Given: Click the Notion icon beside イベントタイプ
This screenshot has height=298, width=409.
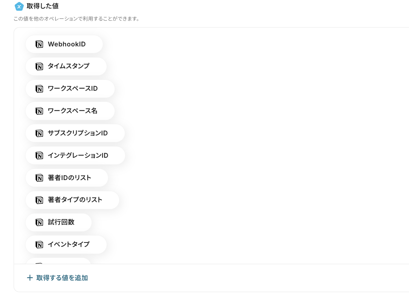Looking at the screenshot, I should (39, 244).
